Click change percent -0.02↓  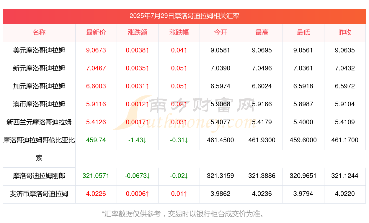point(179,176)
